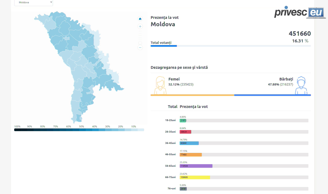
Task: Select the blue 36-45 ani bar
Action: [189, 143]
